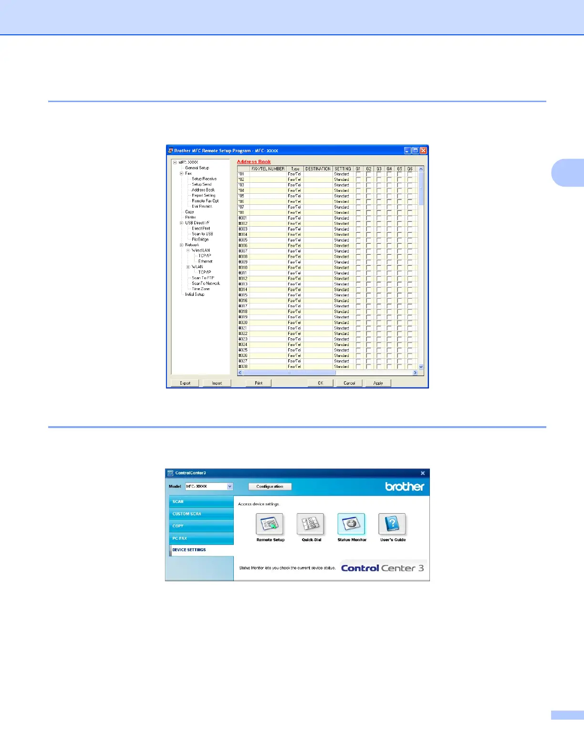Check the G1 box in row *01
584x754 pixels.
click(x=358, y=174)
